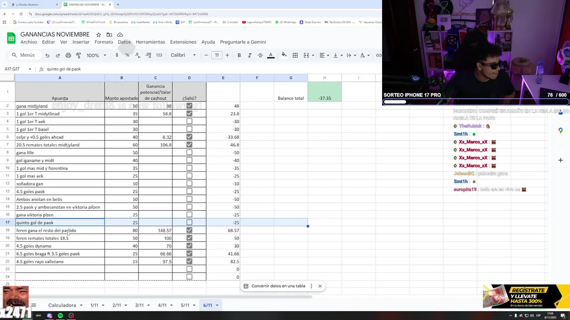Open the zoom level 100% dropdown
This screenshot has height=320, width=570.
(96, 55)
